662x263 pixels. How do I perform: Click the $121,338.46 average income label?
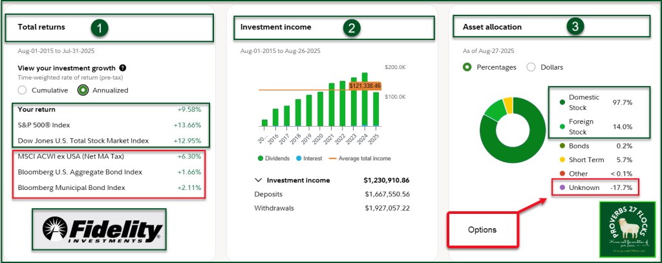[x=365, y=85]
